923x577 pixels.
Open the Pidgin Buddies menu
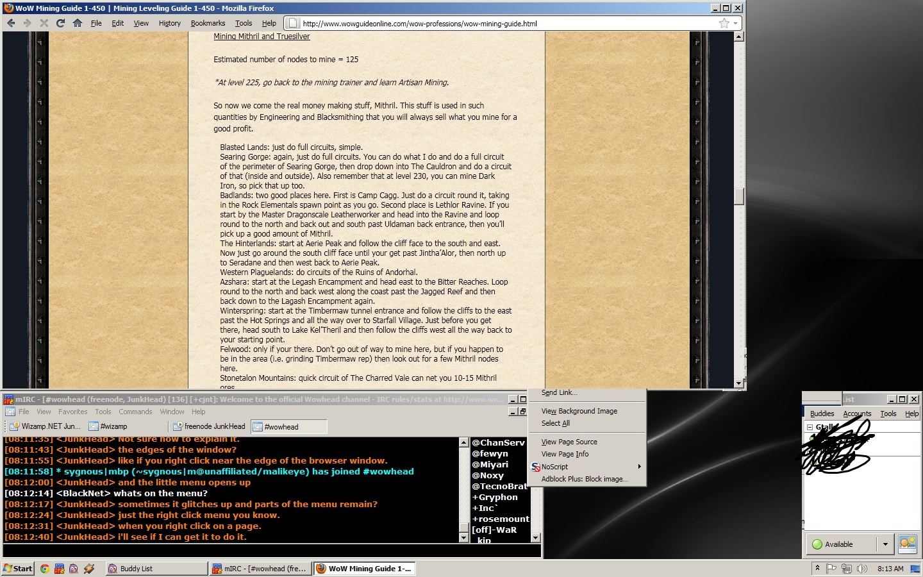pyautogui.click(x=822, y=414)
